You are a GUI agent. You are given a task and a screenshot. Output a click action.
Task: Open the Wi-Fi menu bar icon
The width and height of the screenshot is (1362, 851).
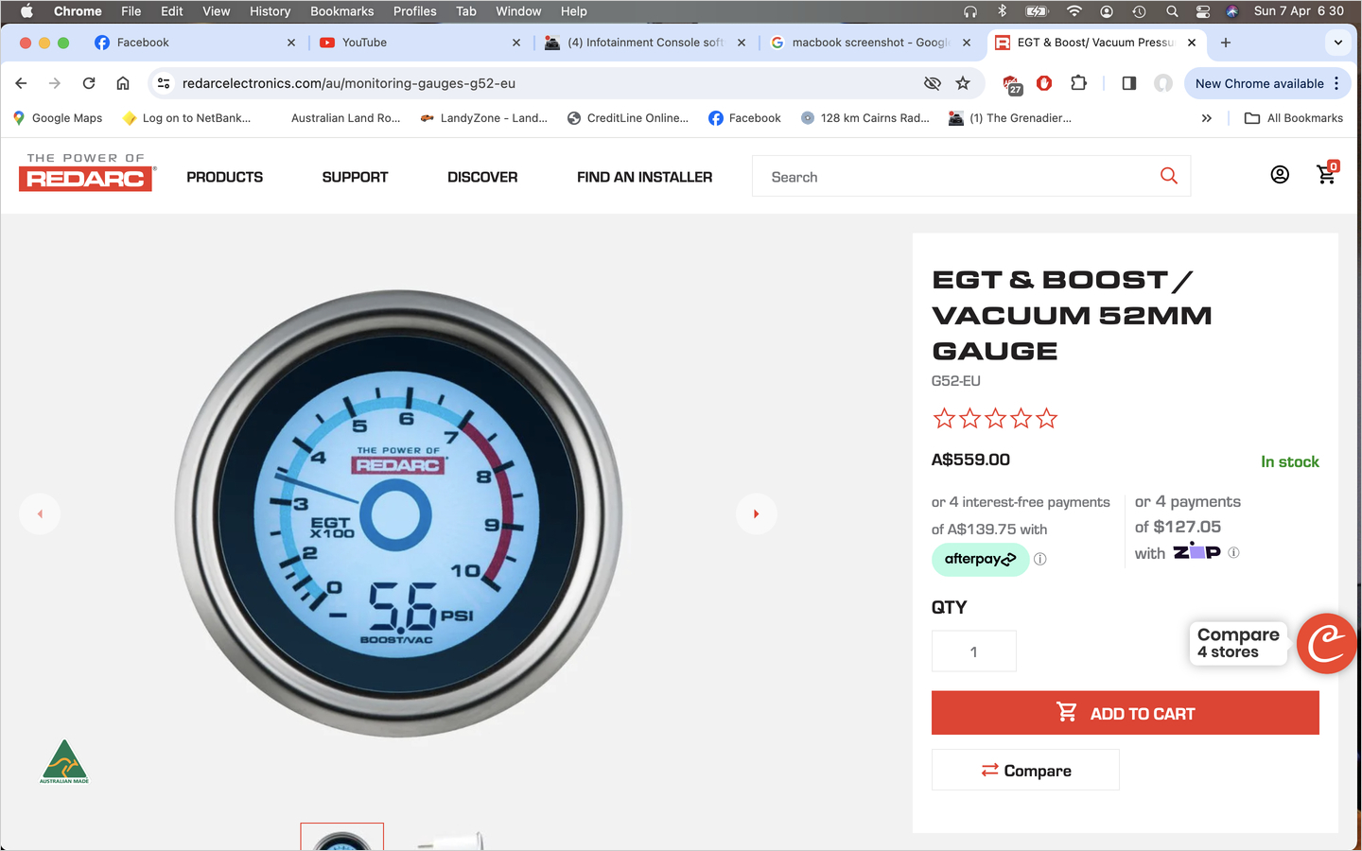[1074, 11]
